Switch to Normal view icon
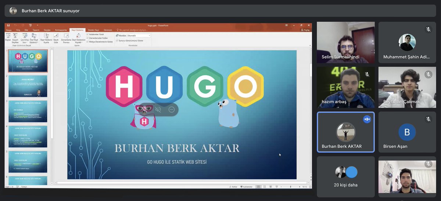 coord(258,187)
